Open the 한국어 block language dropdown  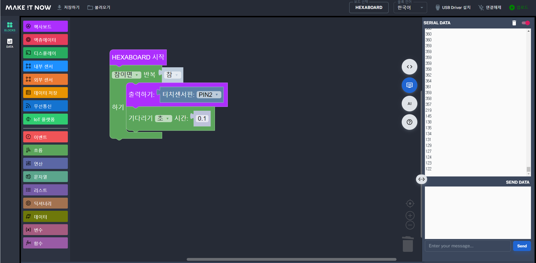(410, 8)
